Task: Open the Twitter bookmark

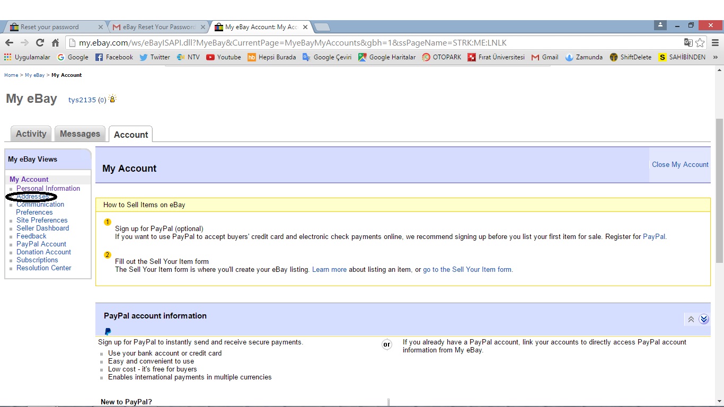Action: (x=155, y=57)
